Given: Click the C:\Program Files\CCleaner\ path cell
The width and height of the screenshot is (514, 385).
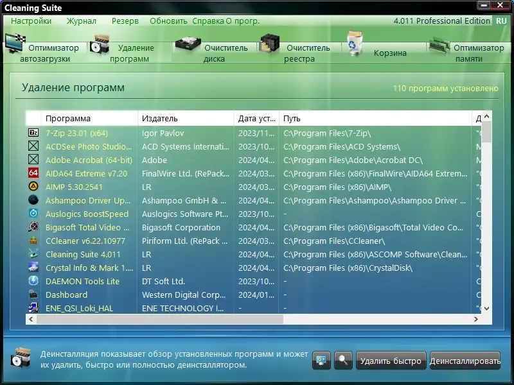Looking at the screenshot, I should tap(334, 241).
